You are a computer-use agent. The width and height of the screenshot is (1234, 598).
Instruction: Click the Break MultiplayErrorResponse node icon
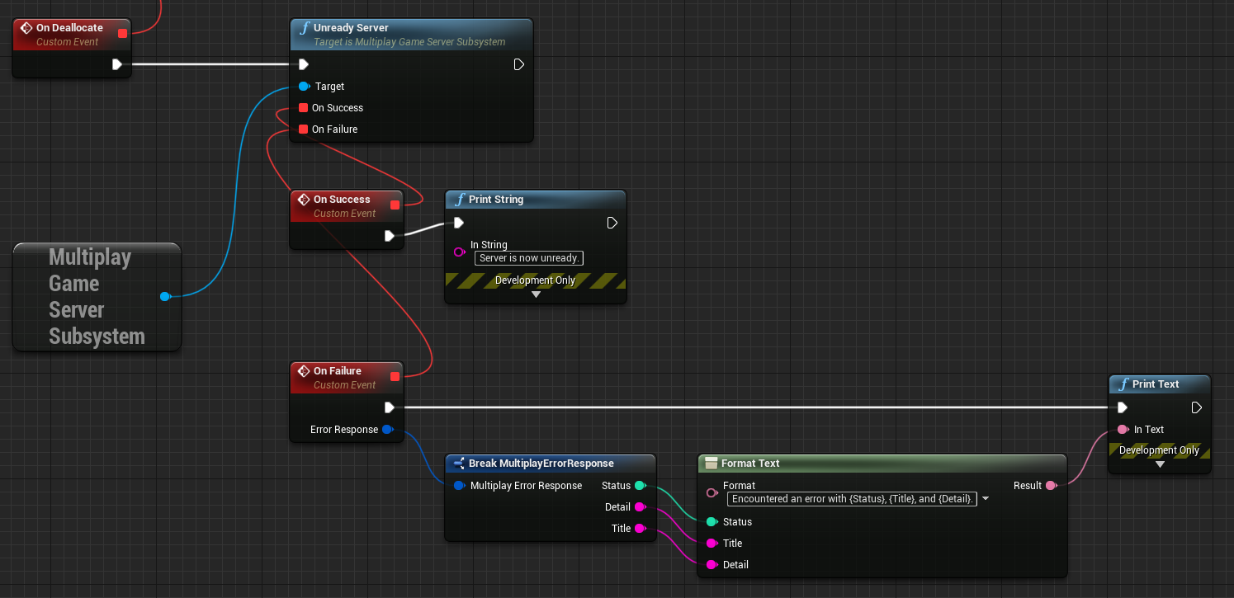(x=459, y=463)
